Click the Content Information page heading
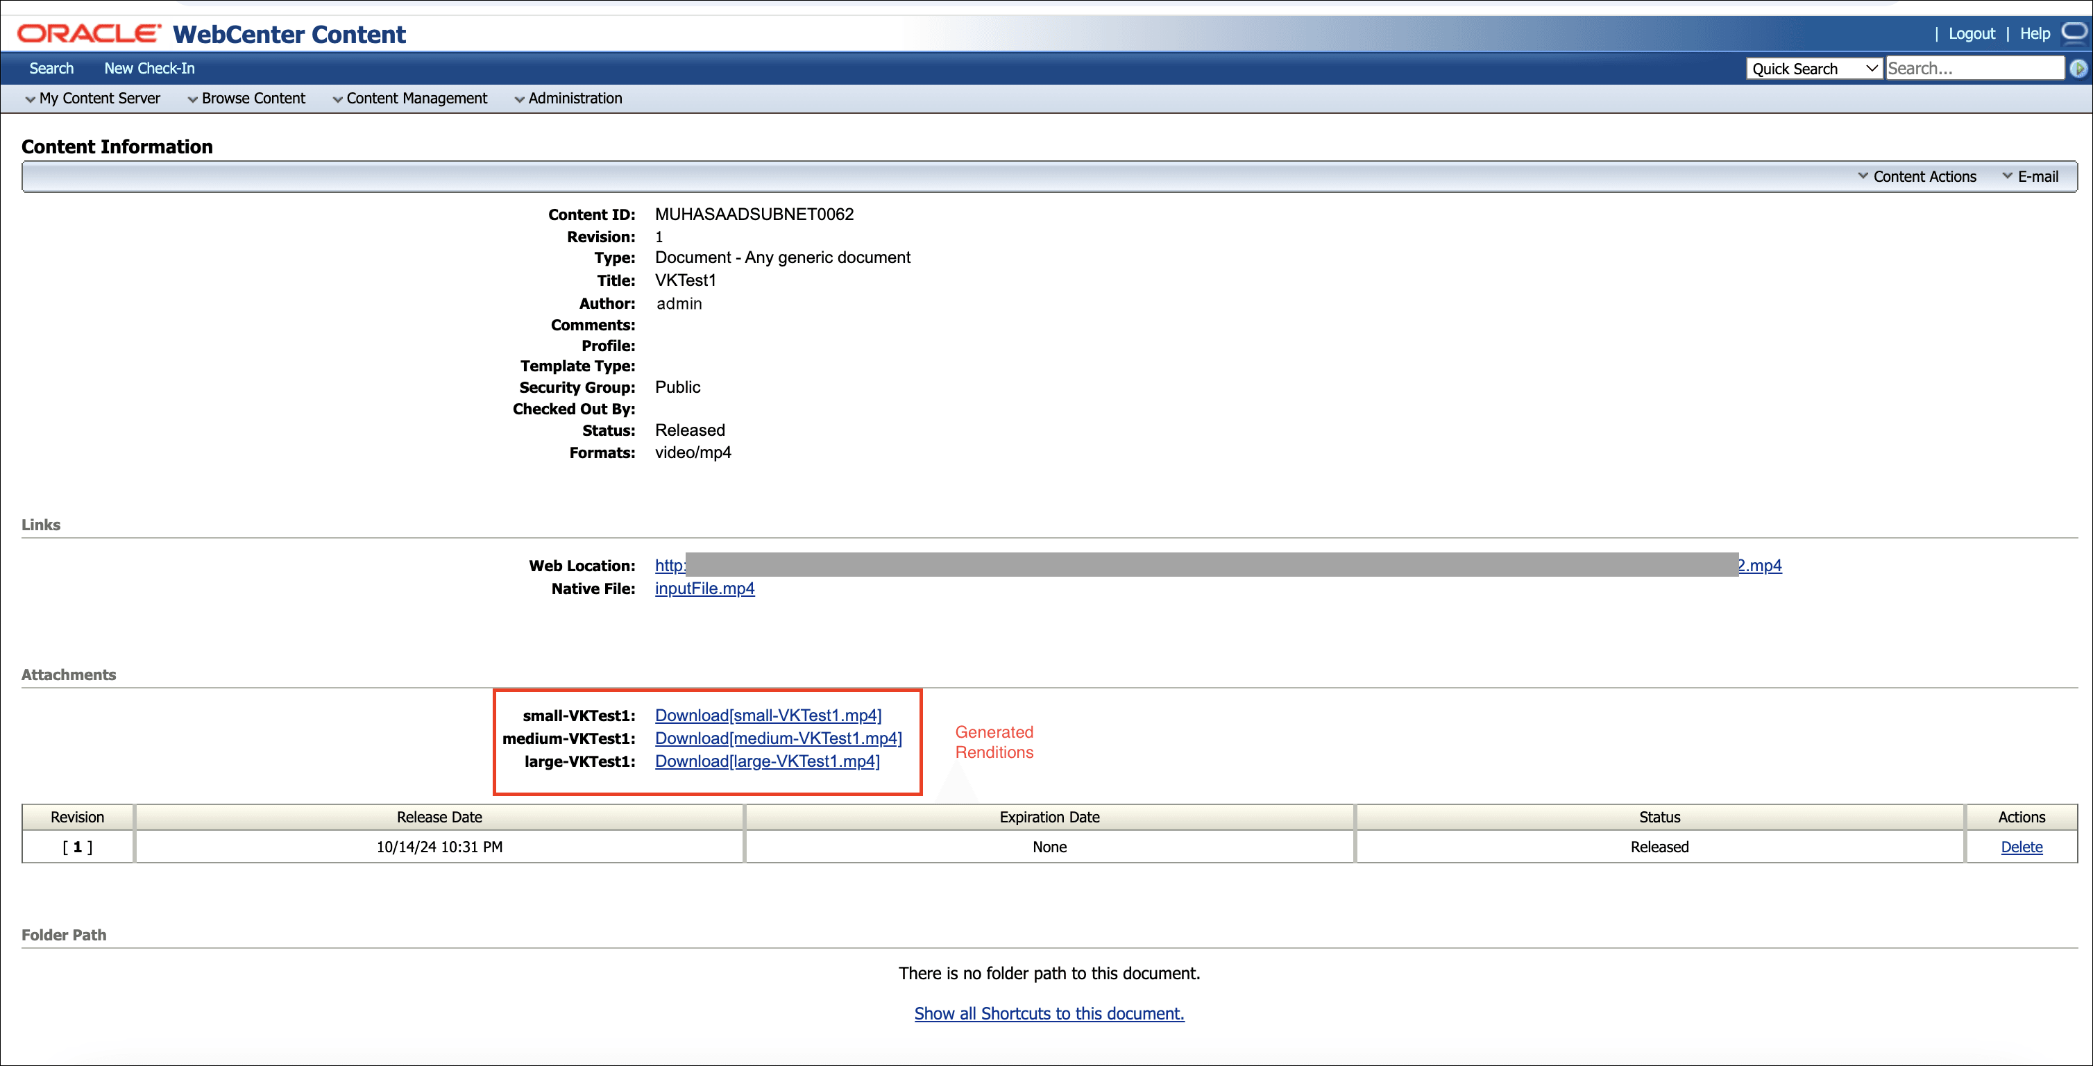Viewport: 2093px width, 1066px height. (117, 146)
